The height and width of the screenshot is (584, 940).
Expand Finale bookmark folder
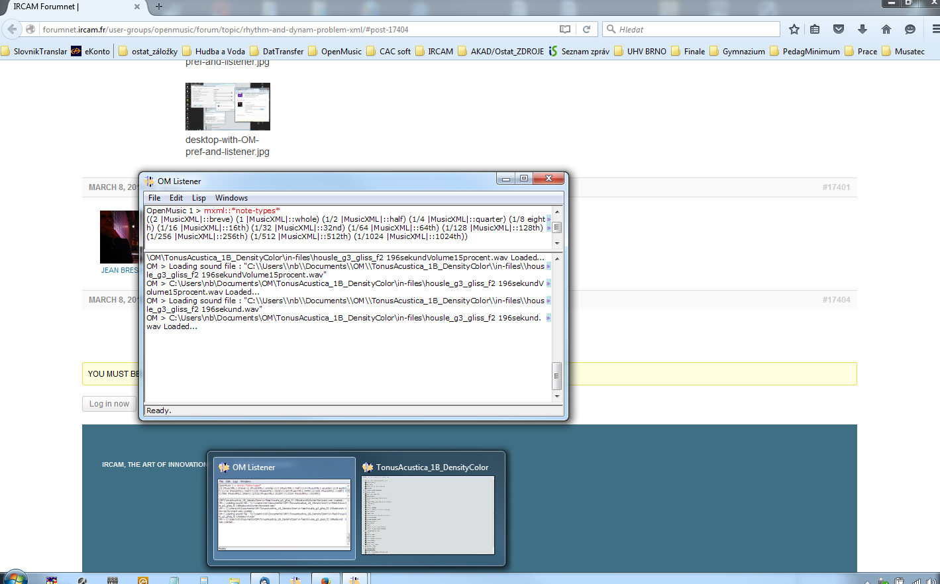[x=688, y=51]
